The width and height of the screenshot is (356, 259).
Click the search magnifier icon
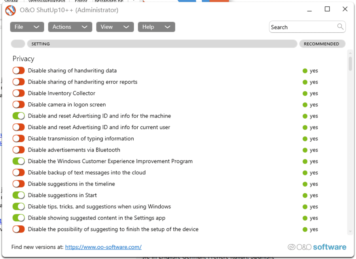(x=340, y=26)
